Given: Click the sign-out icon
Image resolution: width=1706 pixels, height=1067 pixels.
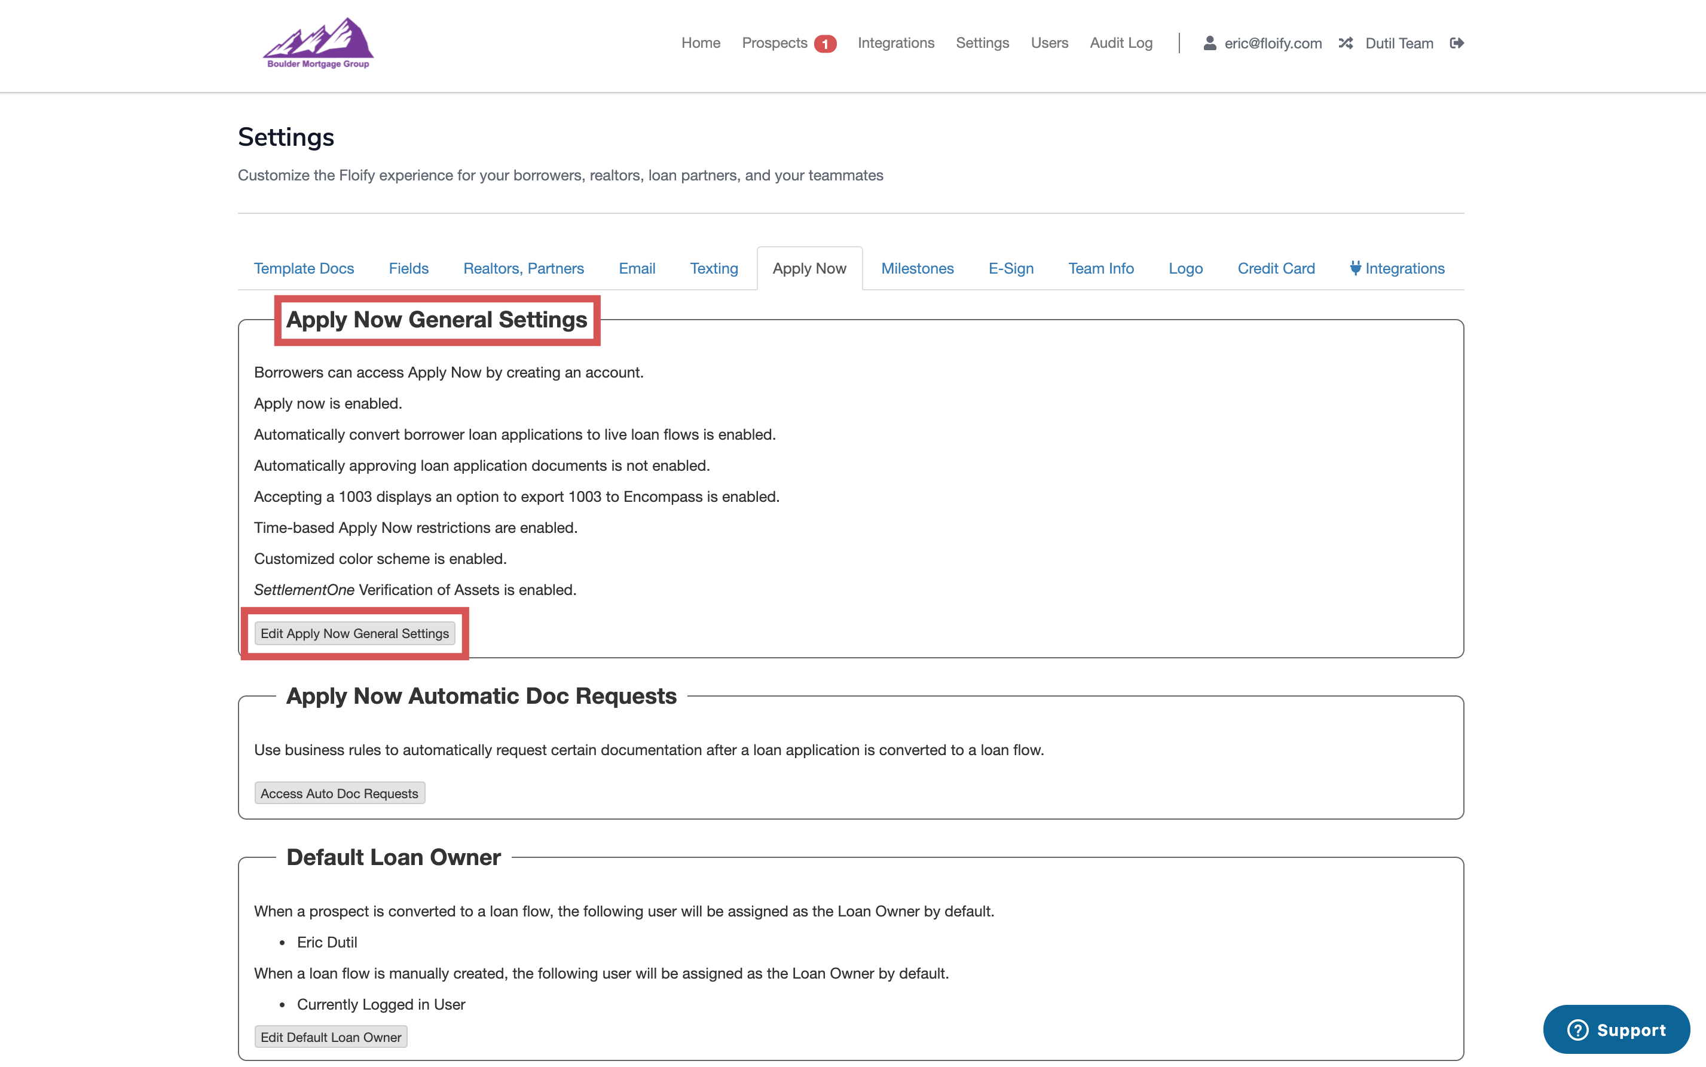Looking at the screenshot, I should point(1457,43).
